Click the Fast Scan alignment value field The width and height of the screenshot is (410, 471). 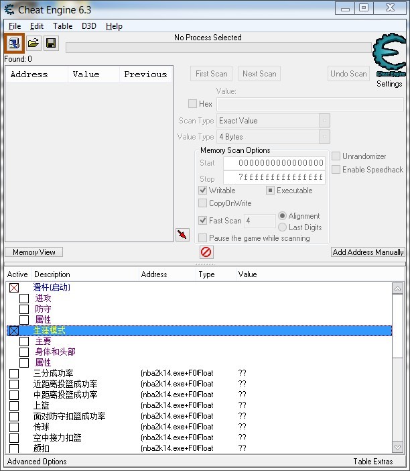(x=259, y=221)
